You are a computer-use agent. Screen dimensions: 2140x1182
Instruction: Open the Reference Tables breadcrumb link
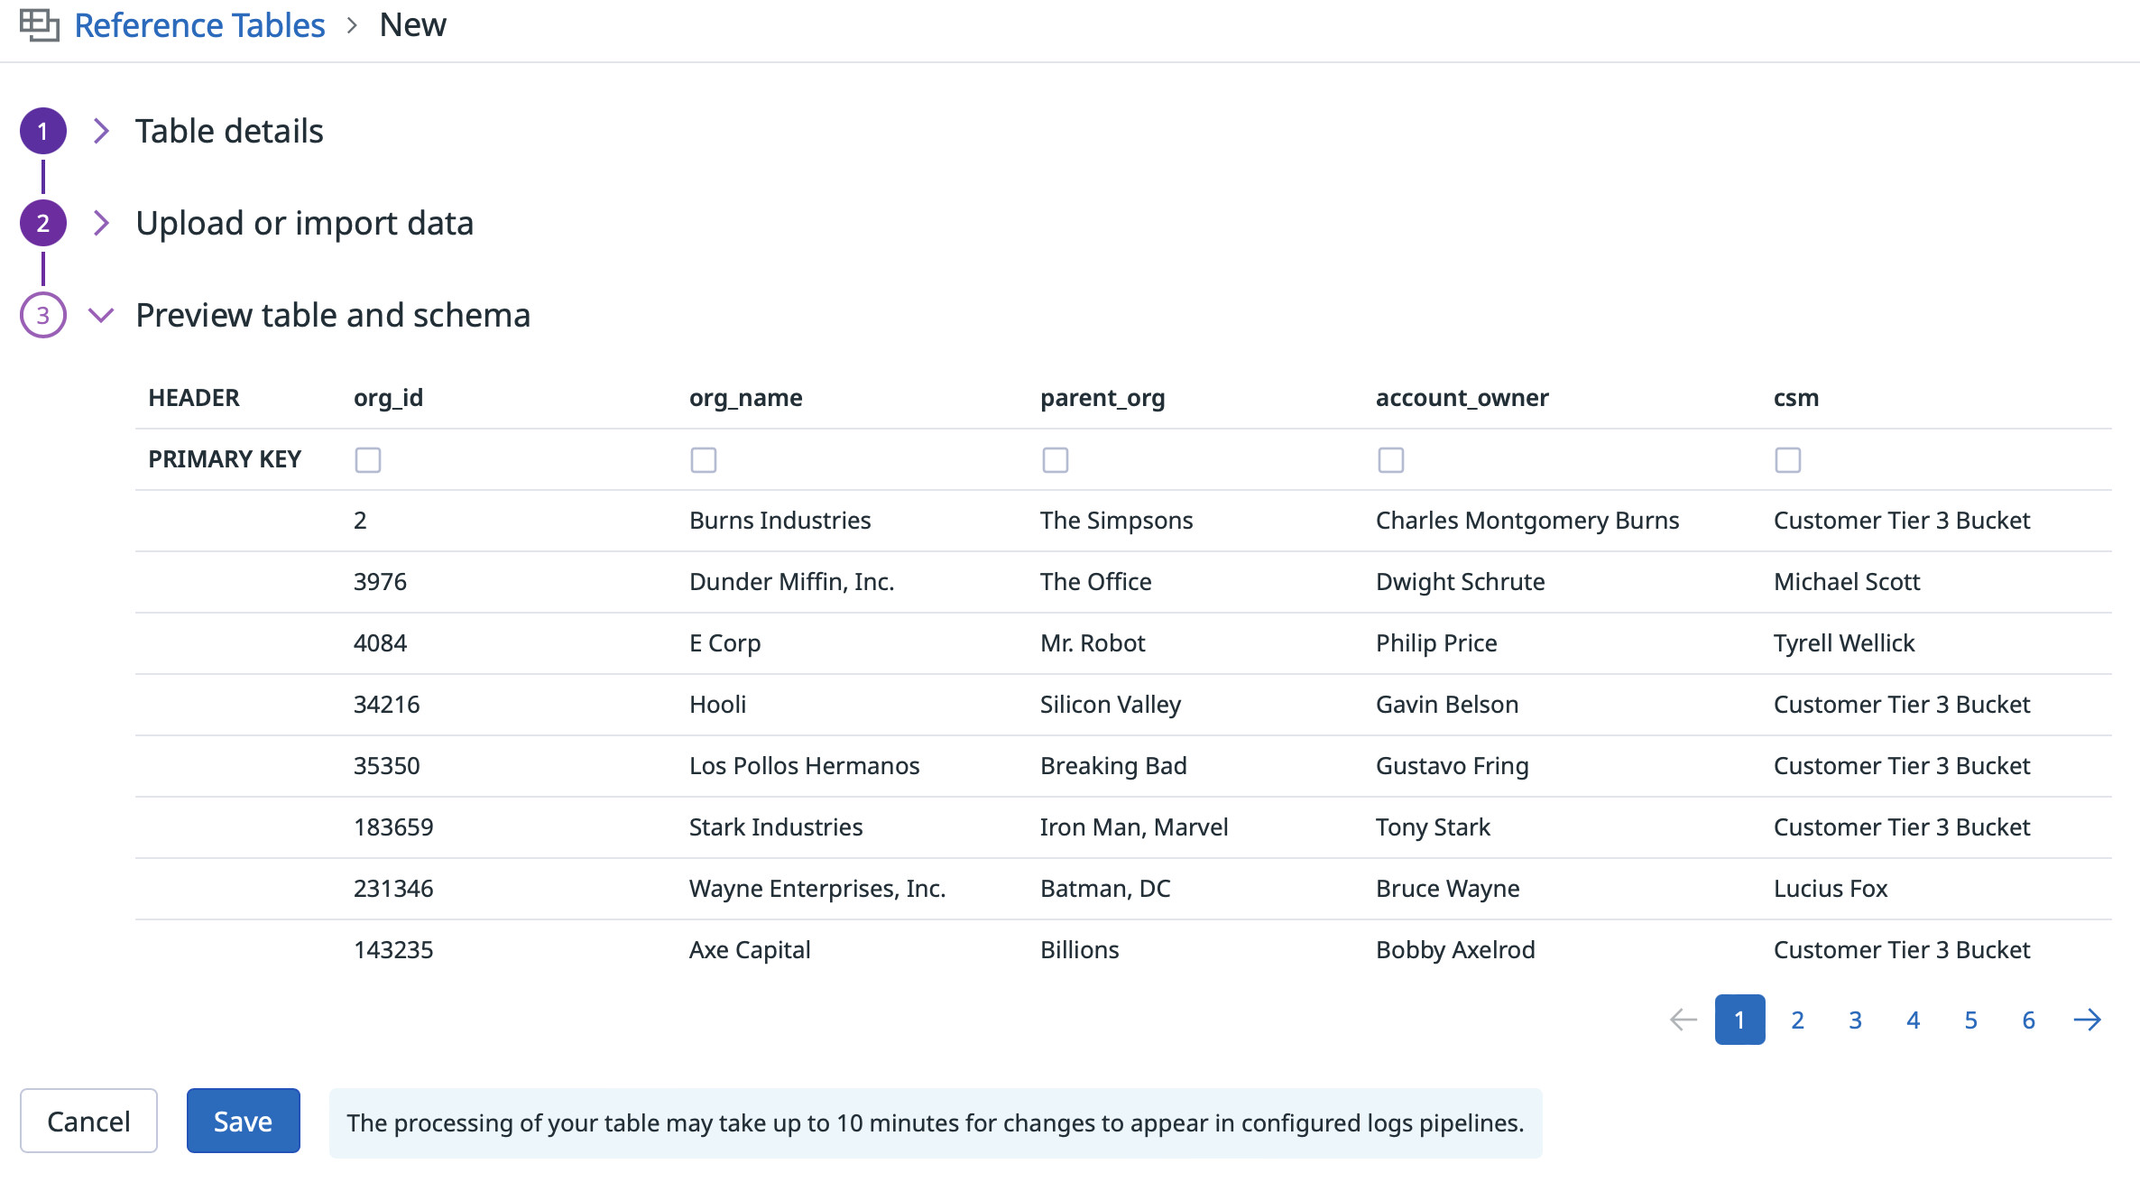click(199, 26)
